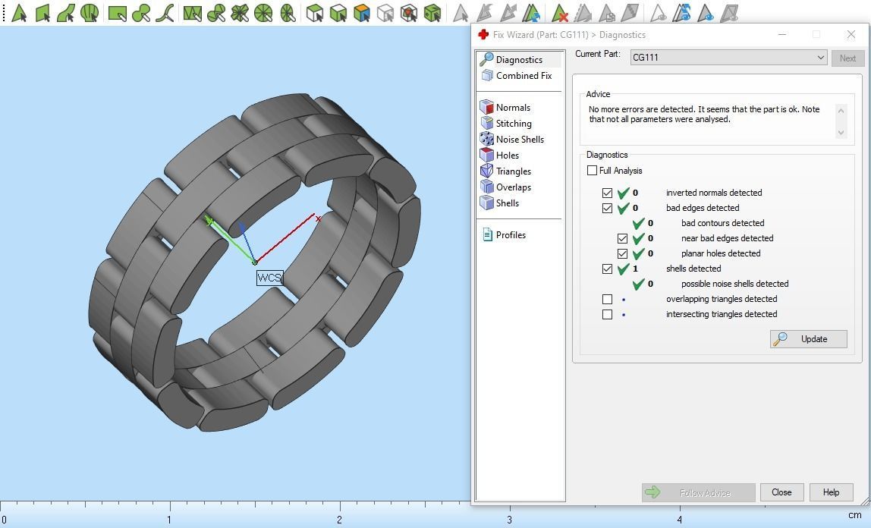Pick the oval mesh marking tool
This screenshot has height=528, width=871.
(x=288, y=12)
